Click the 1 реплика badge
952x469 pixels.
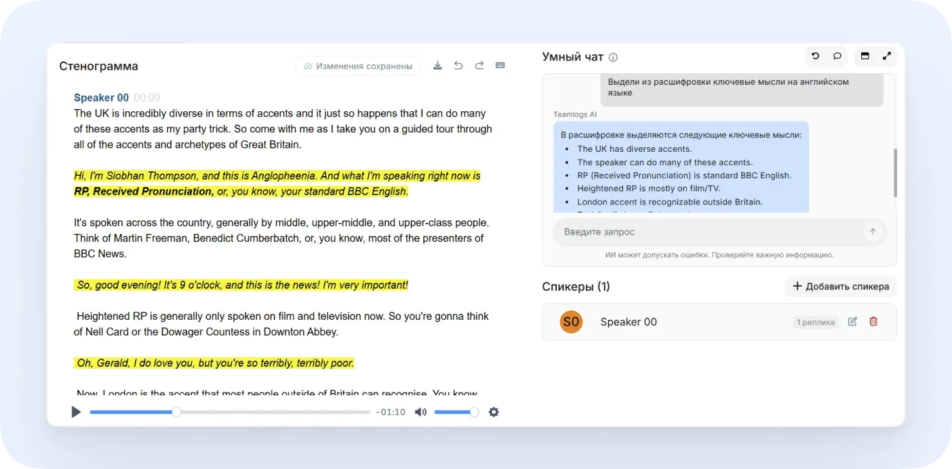click(x=816, y=323)
